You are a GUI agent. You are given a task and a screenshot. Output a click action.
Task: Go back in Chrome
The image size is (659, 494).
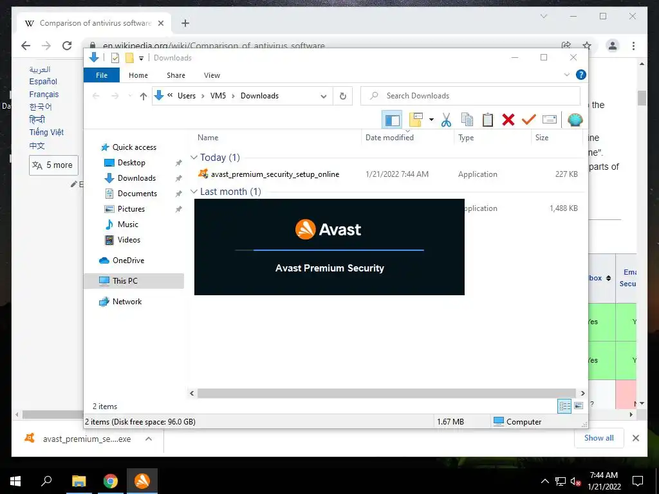coord(26,46)
